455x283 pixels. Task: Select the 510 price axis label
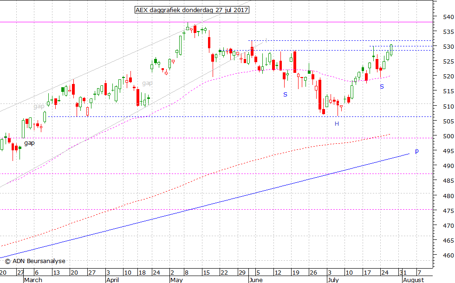point(448,106)
